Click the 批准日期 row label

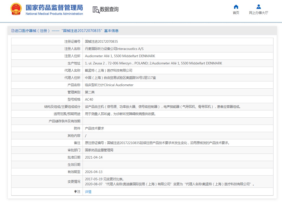(74, 157)
